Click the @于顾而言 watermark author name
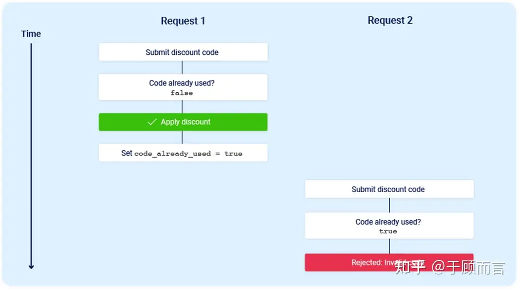Image resolution: width=519 pixels, height=289 pixels. click(468, 267)
